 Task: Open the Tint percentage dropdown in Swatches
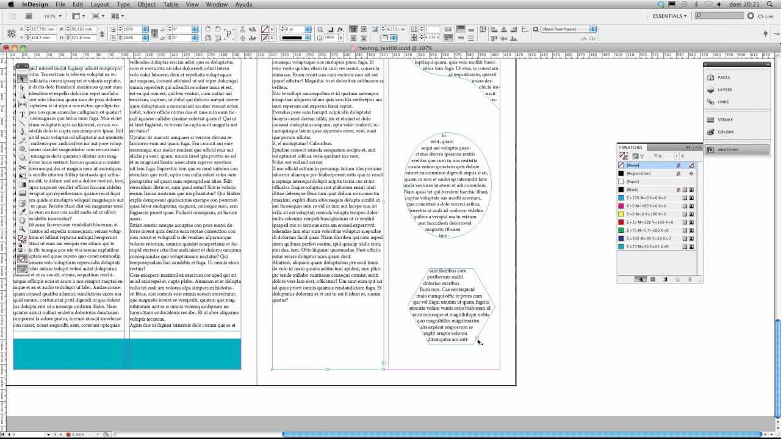pyautogui.click(x=677, y=155)
